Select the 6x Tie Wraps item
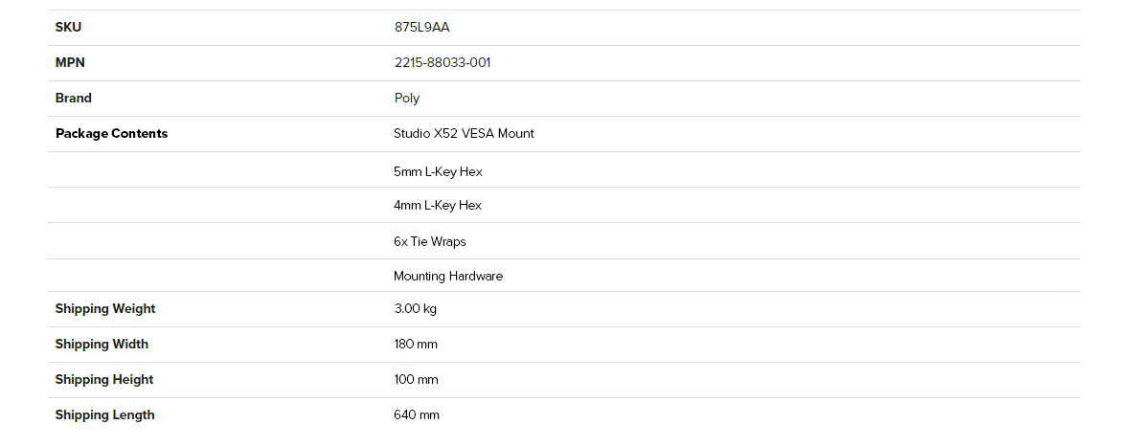Image resolution: width=1135 pixels, height=447 pixels. pos(430,241)
